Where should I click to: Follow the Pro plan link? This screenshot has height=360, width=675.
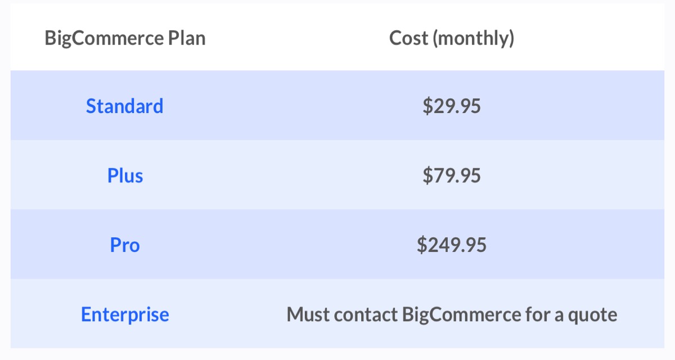point(125,245)
